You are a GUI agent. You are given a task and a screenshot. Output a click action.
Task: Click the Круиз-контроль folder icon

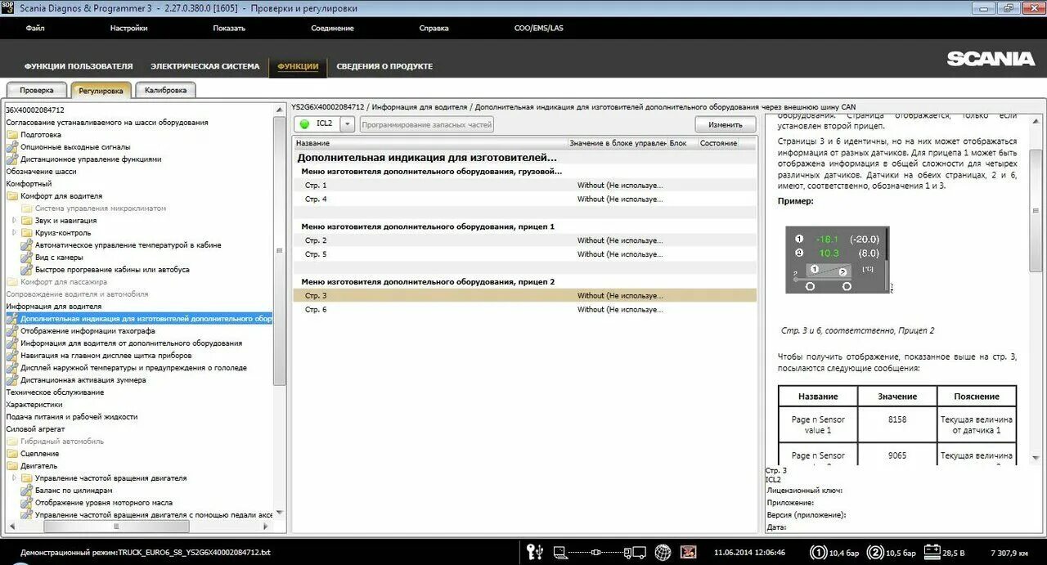click(27, 233)
